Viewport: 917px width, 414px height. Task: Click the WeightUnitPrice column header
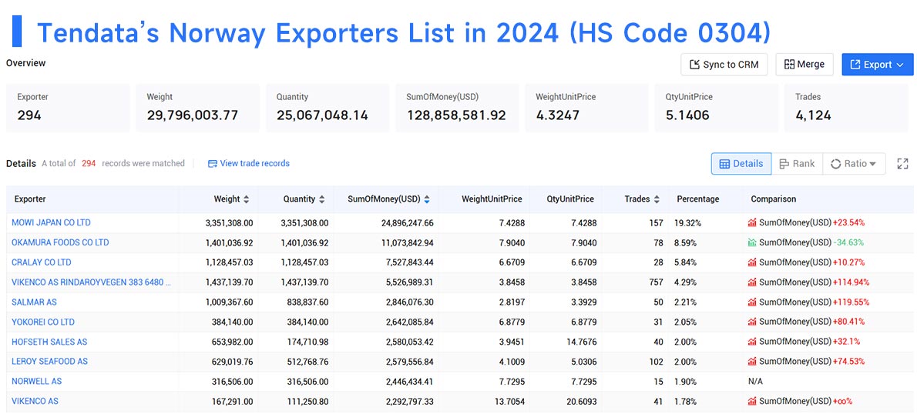click(x=492, y=199)
